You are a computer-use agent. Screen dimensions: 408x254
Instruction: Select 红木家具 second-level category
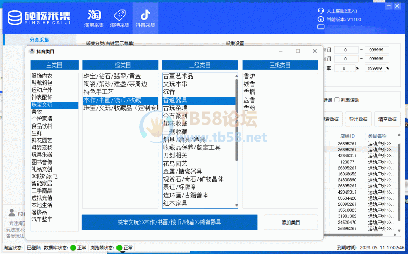coord(175,203)
